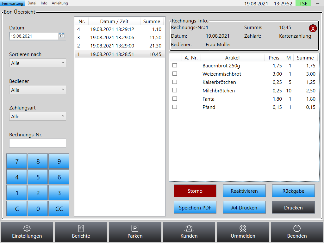The image size is (324, 243).
Task: Click the Speichern PDF button
Action: coord(195,208)
